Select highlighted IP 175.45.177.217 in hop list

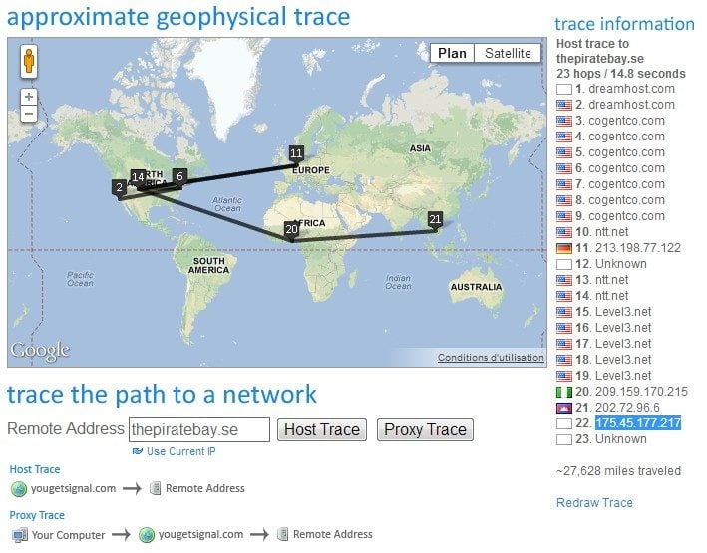(637, 423)
